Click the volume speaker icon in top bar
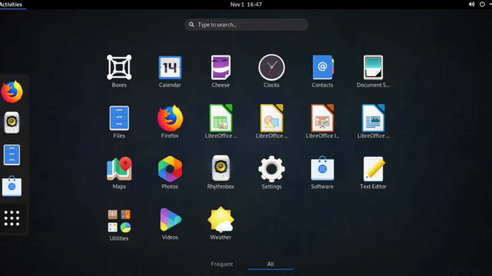Viewport: 492px width, 276px height. (x=472, y=4)
